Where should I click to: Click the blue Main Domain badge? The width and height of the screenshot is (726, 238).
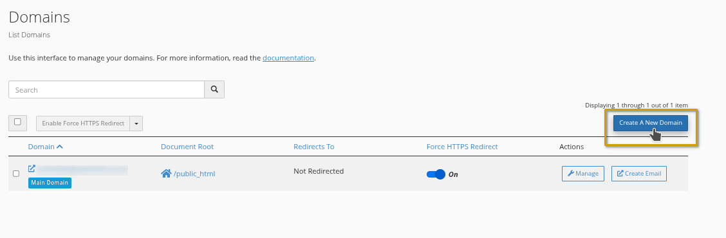pos(50,183)
